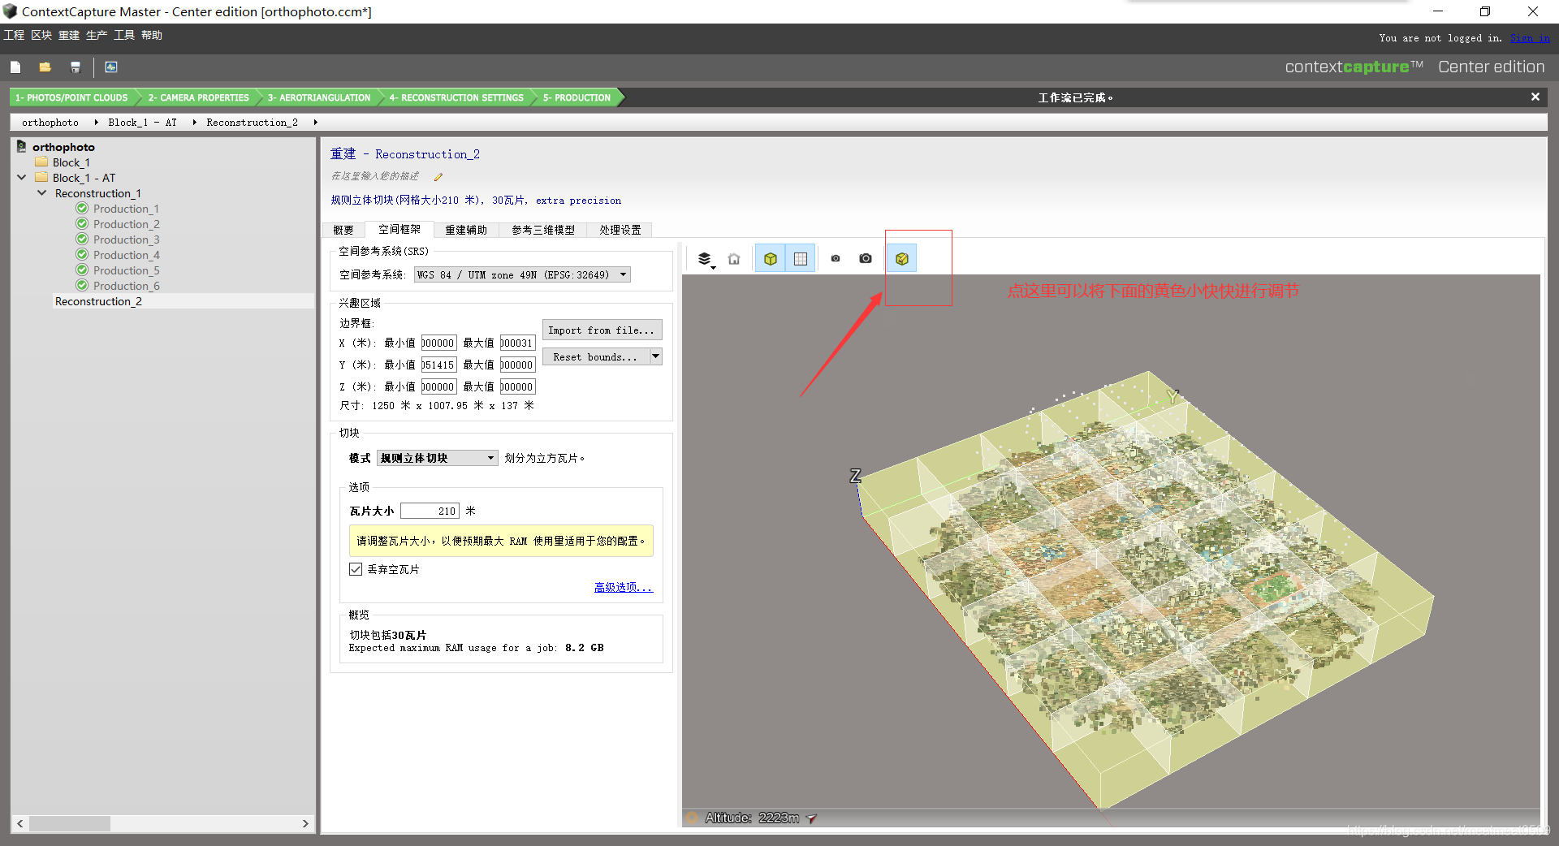Create a new project with the blank page icon
Screen dimensions: 1559x846
click(15, 67)
